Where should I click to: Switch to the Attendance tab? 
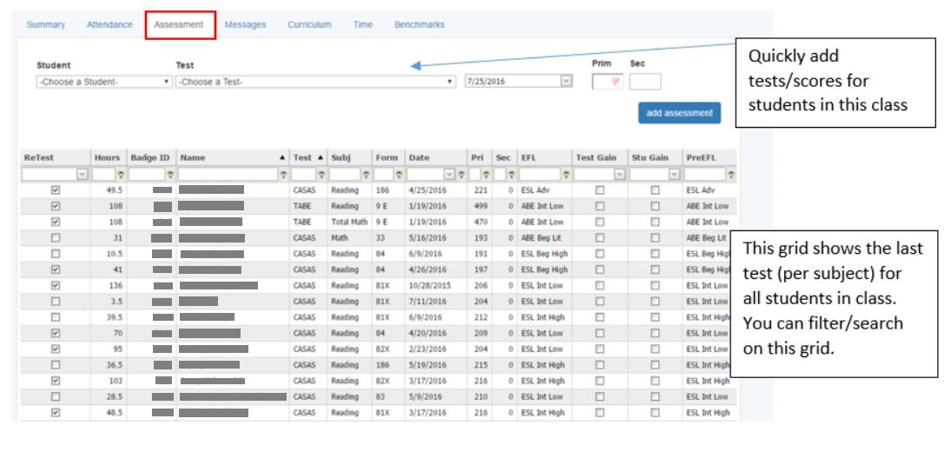(x=109, y=25)
